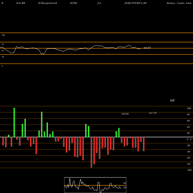This screenshot has width=193, height=193.
Task: Click the MR axis label -60
Action: [x=188, y=158]
